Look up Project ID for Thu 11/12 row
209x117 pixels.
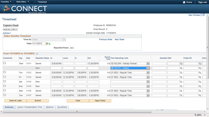200,73
